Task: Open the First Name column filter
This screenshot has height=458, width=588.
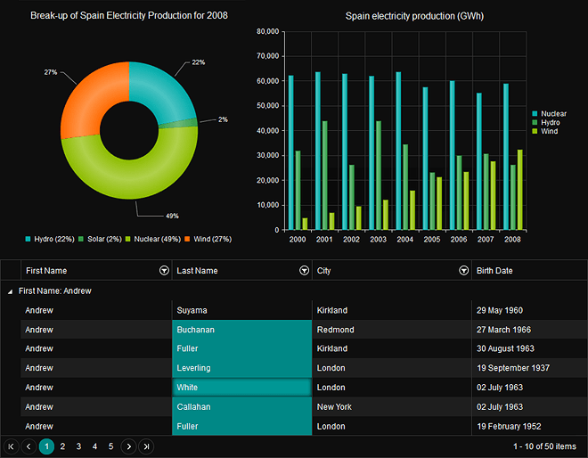Action: (x=163, y=270)
